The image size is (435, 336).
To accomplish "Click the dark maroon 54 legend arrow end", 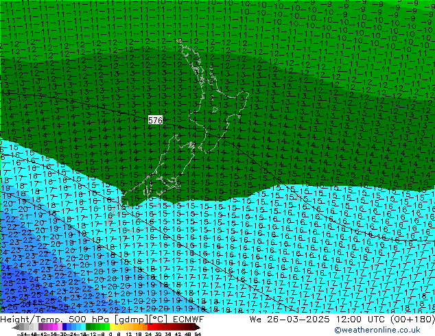I will point(198,327).
